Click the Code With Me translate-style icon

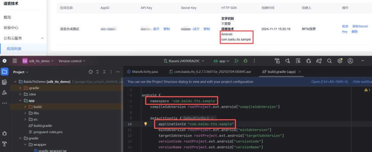point(288,61)
